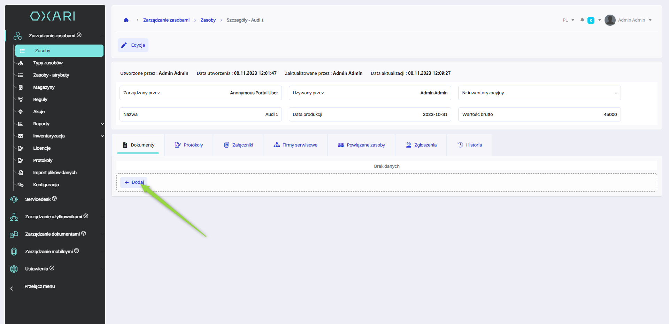
Task: Click the Ustawienia settings icon in sidebar
Action: [14, 269]
